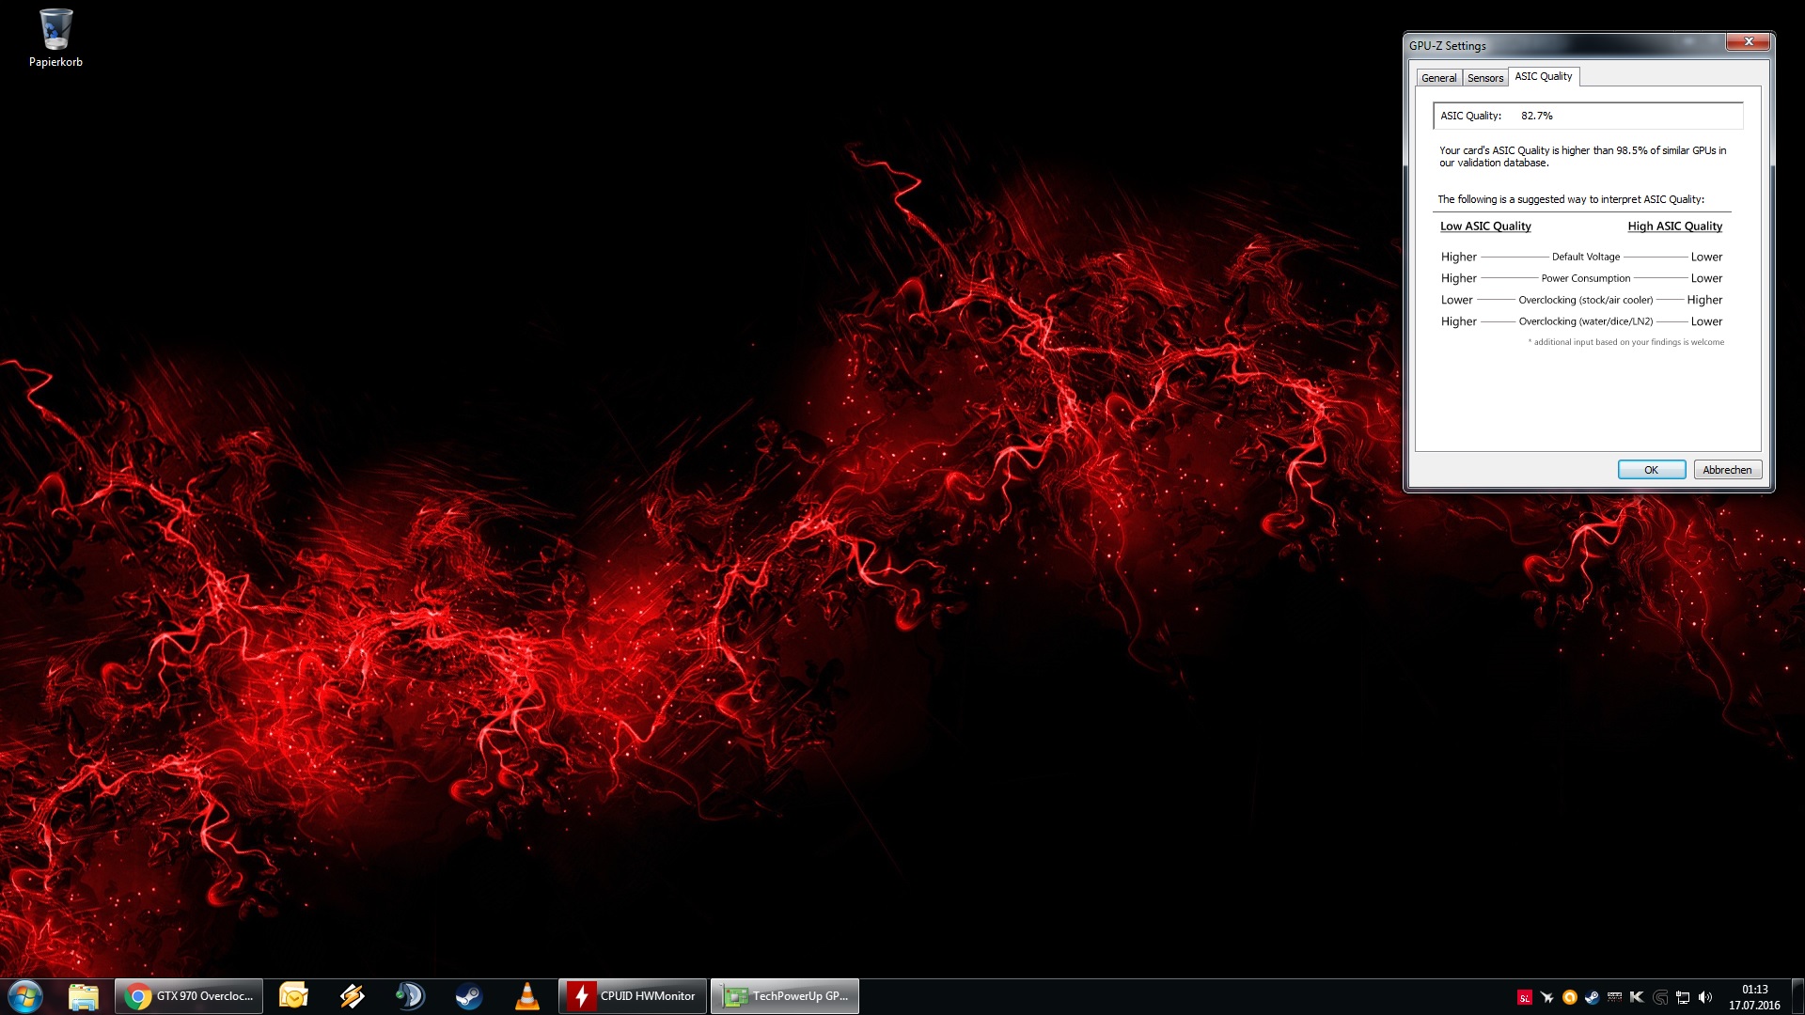The width and height of the screenshot is (1805, 1015).
Task: Switch to the Sensors tab
Action: (x=1485, y=78)
